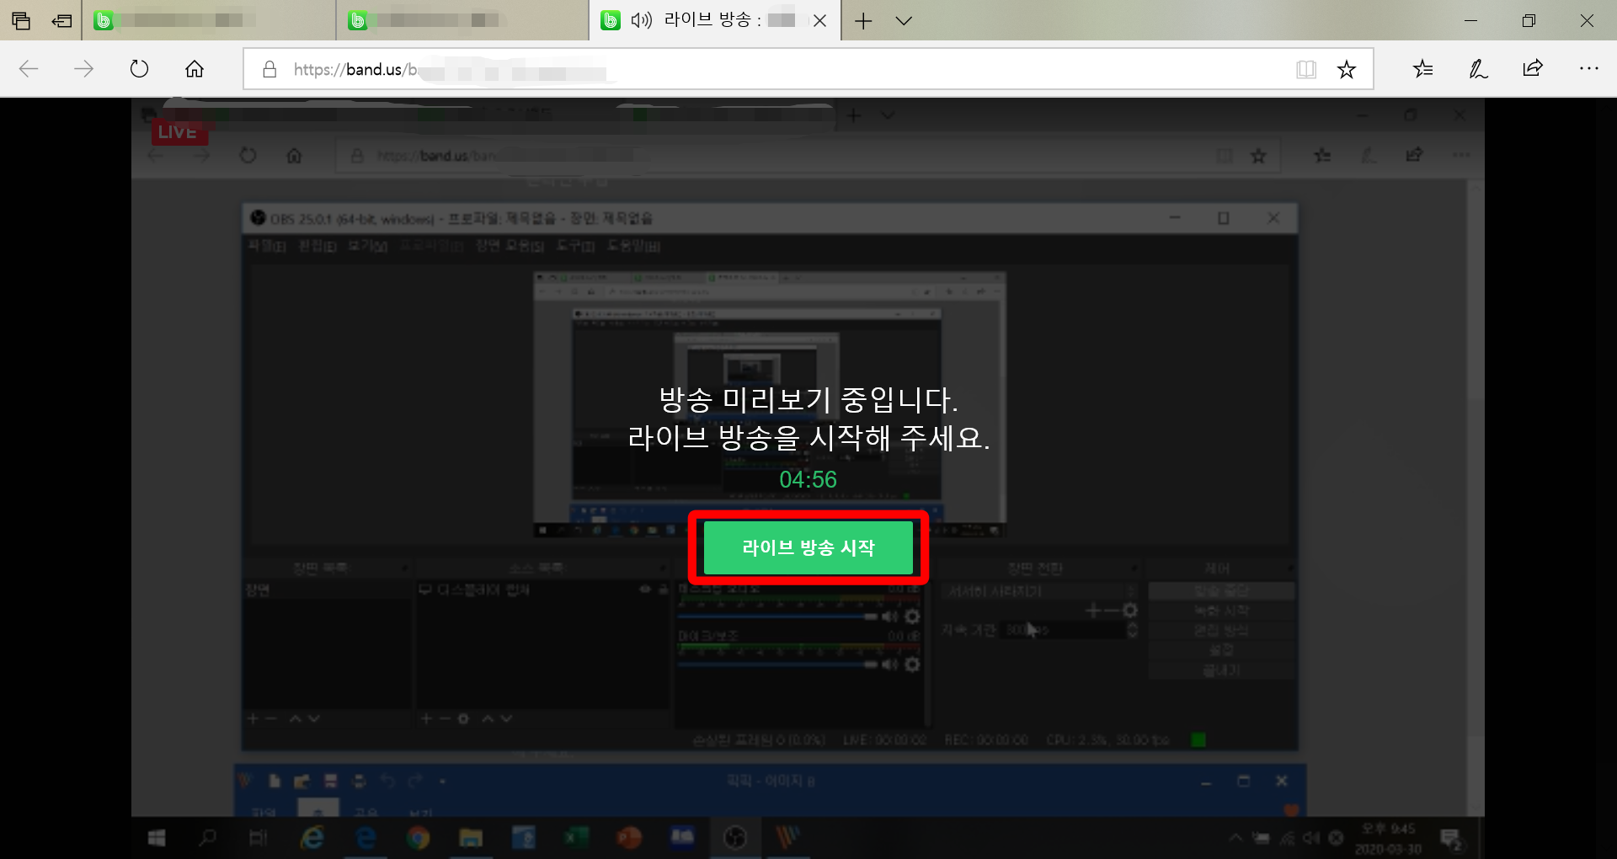Switch to the first Band tab

(x=209, y=20)
